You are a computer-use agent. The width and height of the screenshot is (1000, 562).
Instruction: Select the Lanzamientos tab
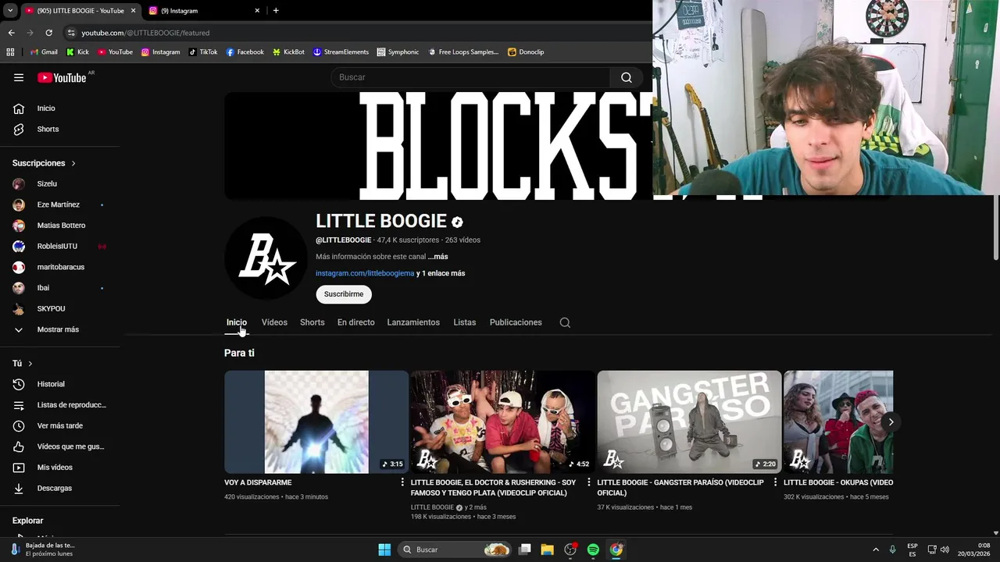pyautogui.click(x=413, y=322)
